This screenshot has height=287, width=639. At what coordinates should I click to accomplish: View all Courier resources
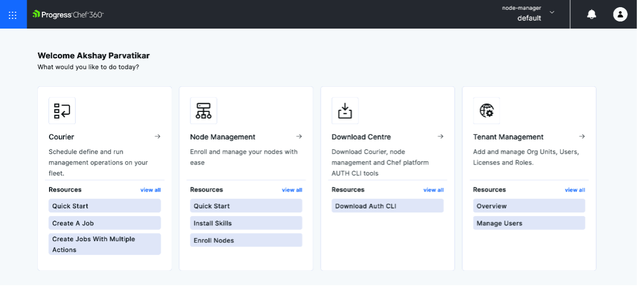[151, 190]
